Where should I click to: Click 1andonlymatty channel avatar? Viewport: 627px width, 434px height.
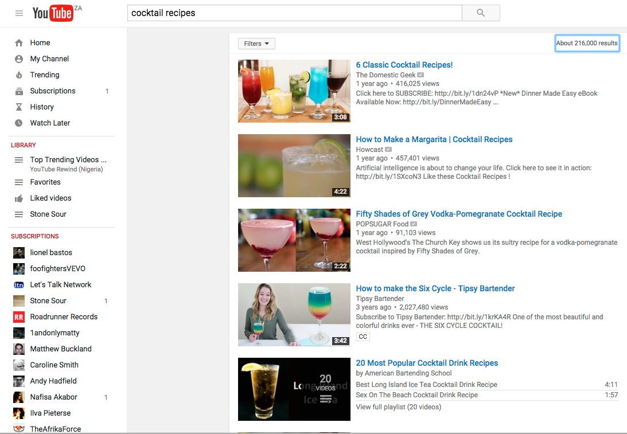pos(19,333)
